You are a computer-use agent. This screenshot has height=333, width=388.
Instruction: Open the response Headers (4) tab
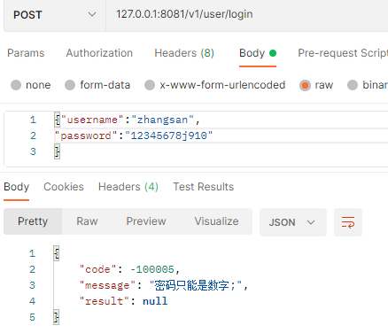(x=128, y=187)
